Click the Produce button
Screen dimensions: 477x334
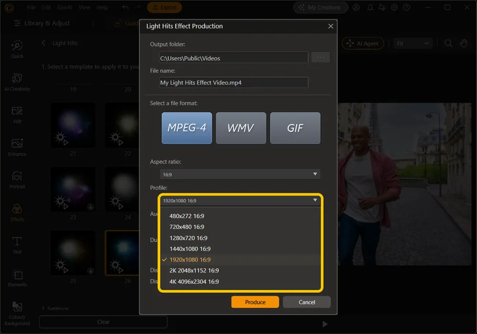tap(255, 302)
